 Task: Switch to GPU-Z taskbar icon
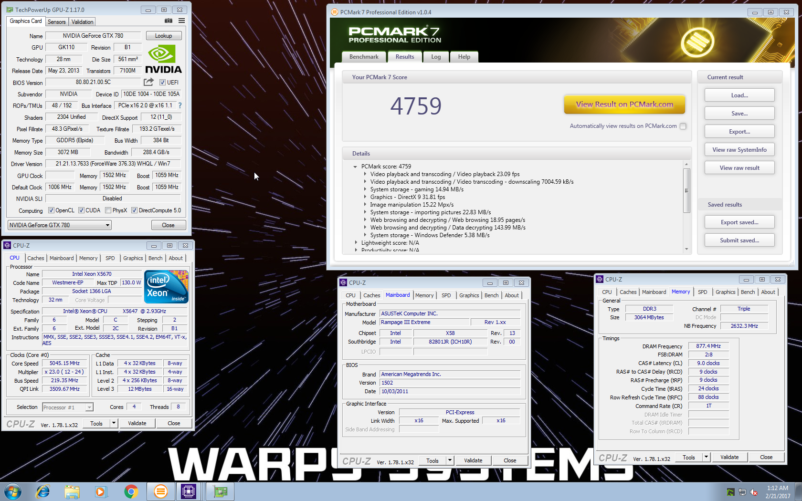[220, 491]
